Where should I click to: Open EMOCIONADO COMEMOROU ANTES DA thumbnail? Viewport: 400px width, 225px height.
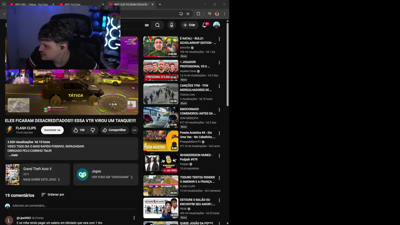coord(161,117)
